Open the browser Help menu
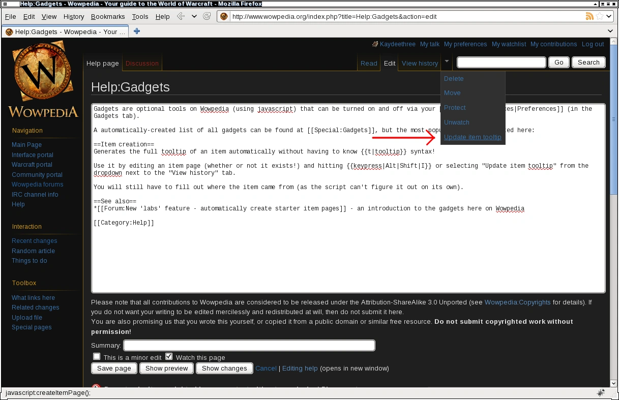 [x=163, y=16]
